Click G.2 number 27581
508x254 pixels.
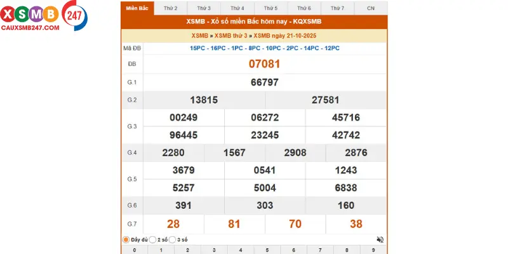pos(326,100)
